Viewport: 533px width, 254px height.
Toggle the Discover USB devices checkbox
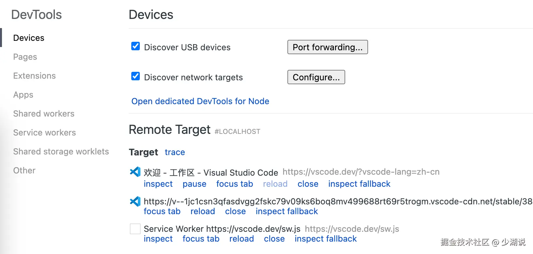[136, 46]
